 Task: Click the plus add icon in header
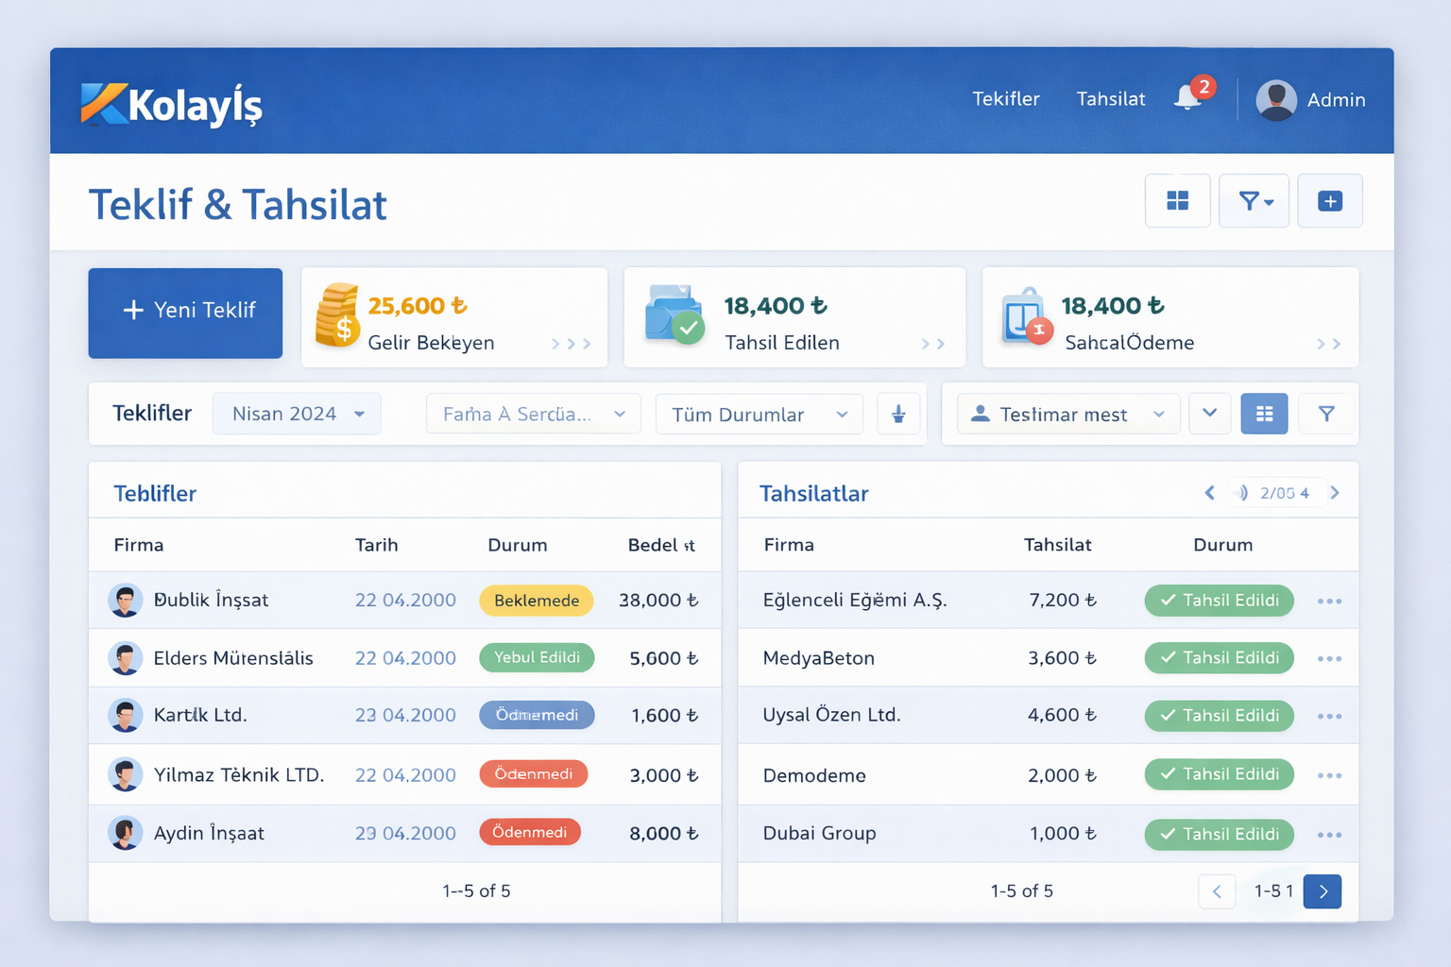coord(1329,201)
